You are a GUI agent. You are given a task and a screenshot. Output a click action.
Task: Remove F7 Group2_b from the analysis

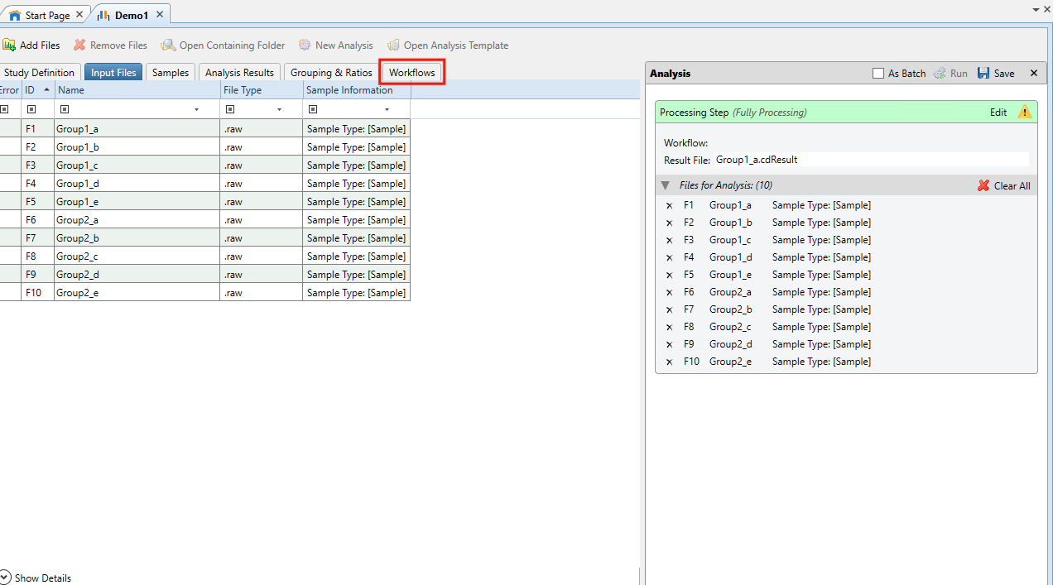point(669,309)
